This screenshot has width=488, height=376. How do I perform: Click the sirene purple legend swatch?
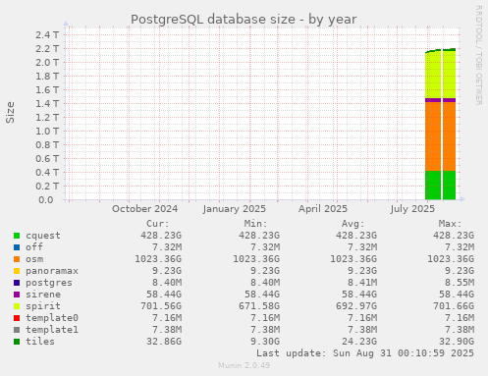17,295
